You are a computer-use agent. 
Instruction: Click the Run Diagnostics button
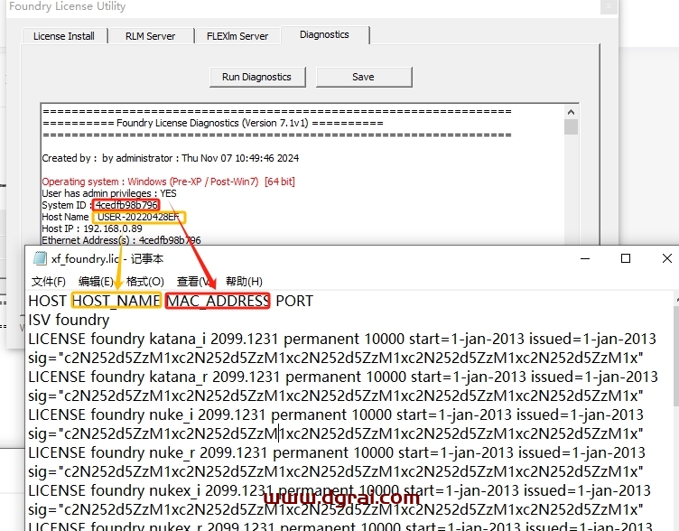[257, 77]
